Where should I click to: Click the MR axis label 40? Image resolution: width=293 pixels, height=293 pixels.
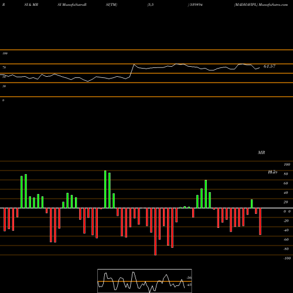click(285, 193)
